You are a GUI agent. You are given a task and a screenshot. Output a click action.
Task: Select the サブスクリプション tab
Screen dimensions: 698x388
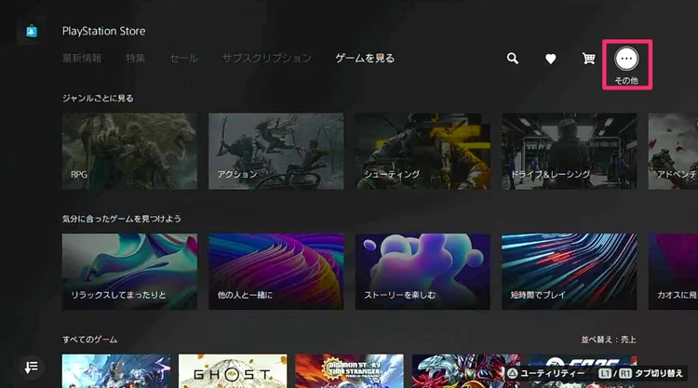(266, 58)
